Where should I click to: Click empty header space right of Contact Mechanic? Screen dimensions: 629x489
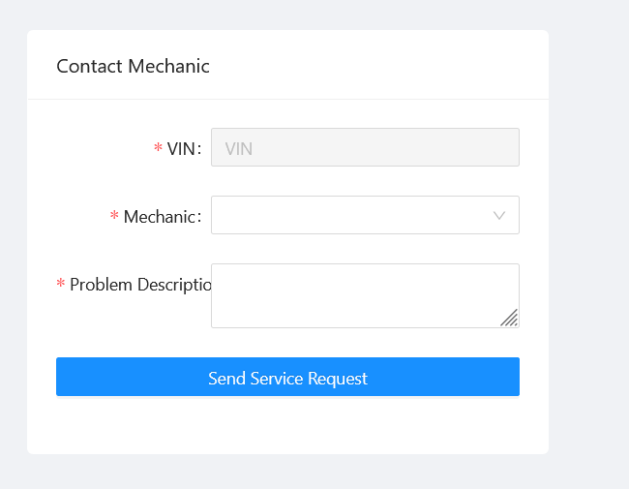click(387, 66)
